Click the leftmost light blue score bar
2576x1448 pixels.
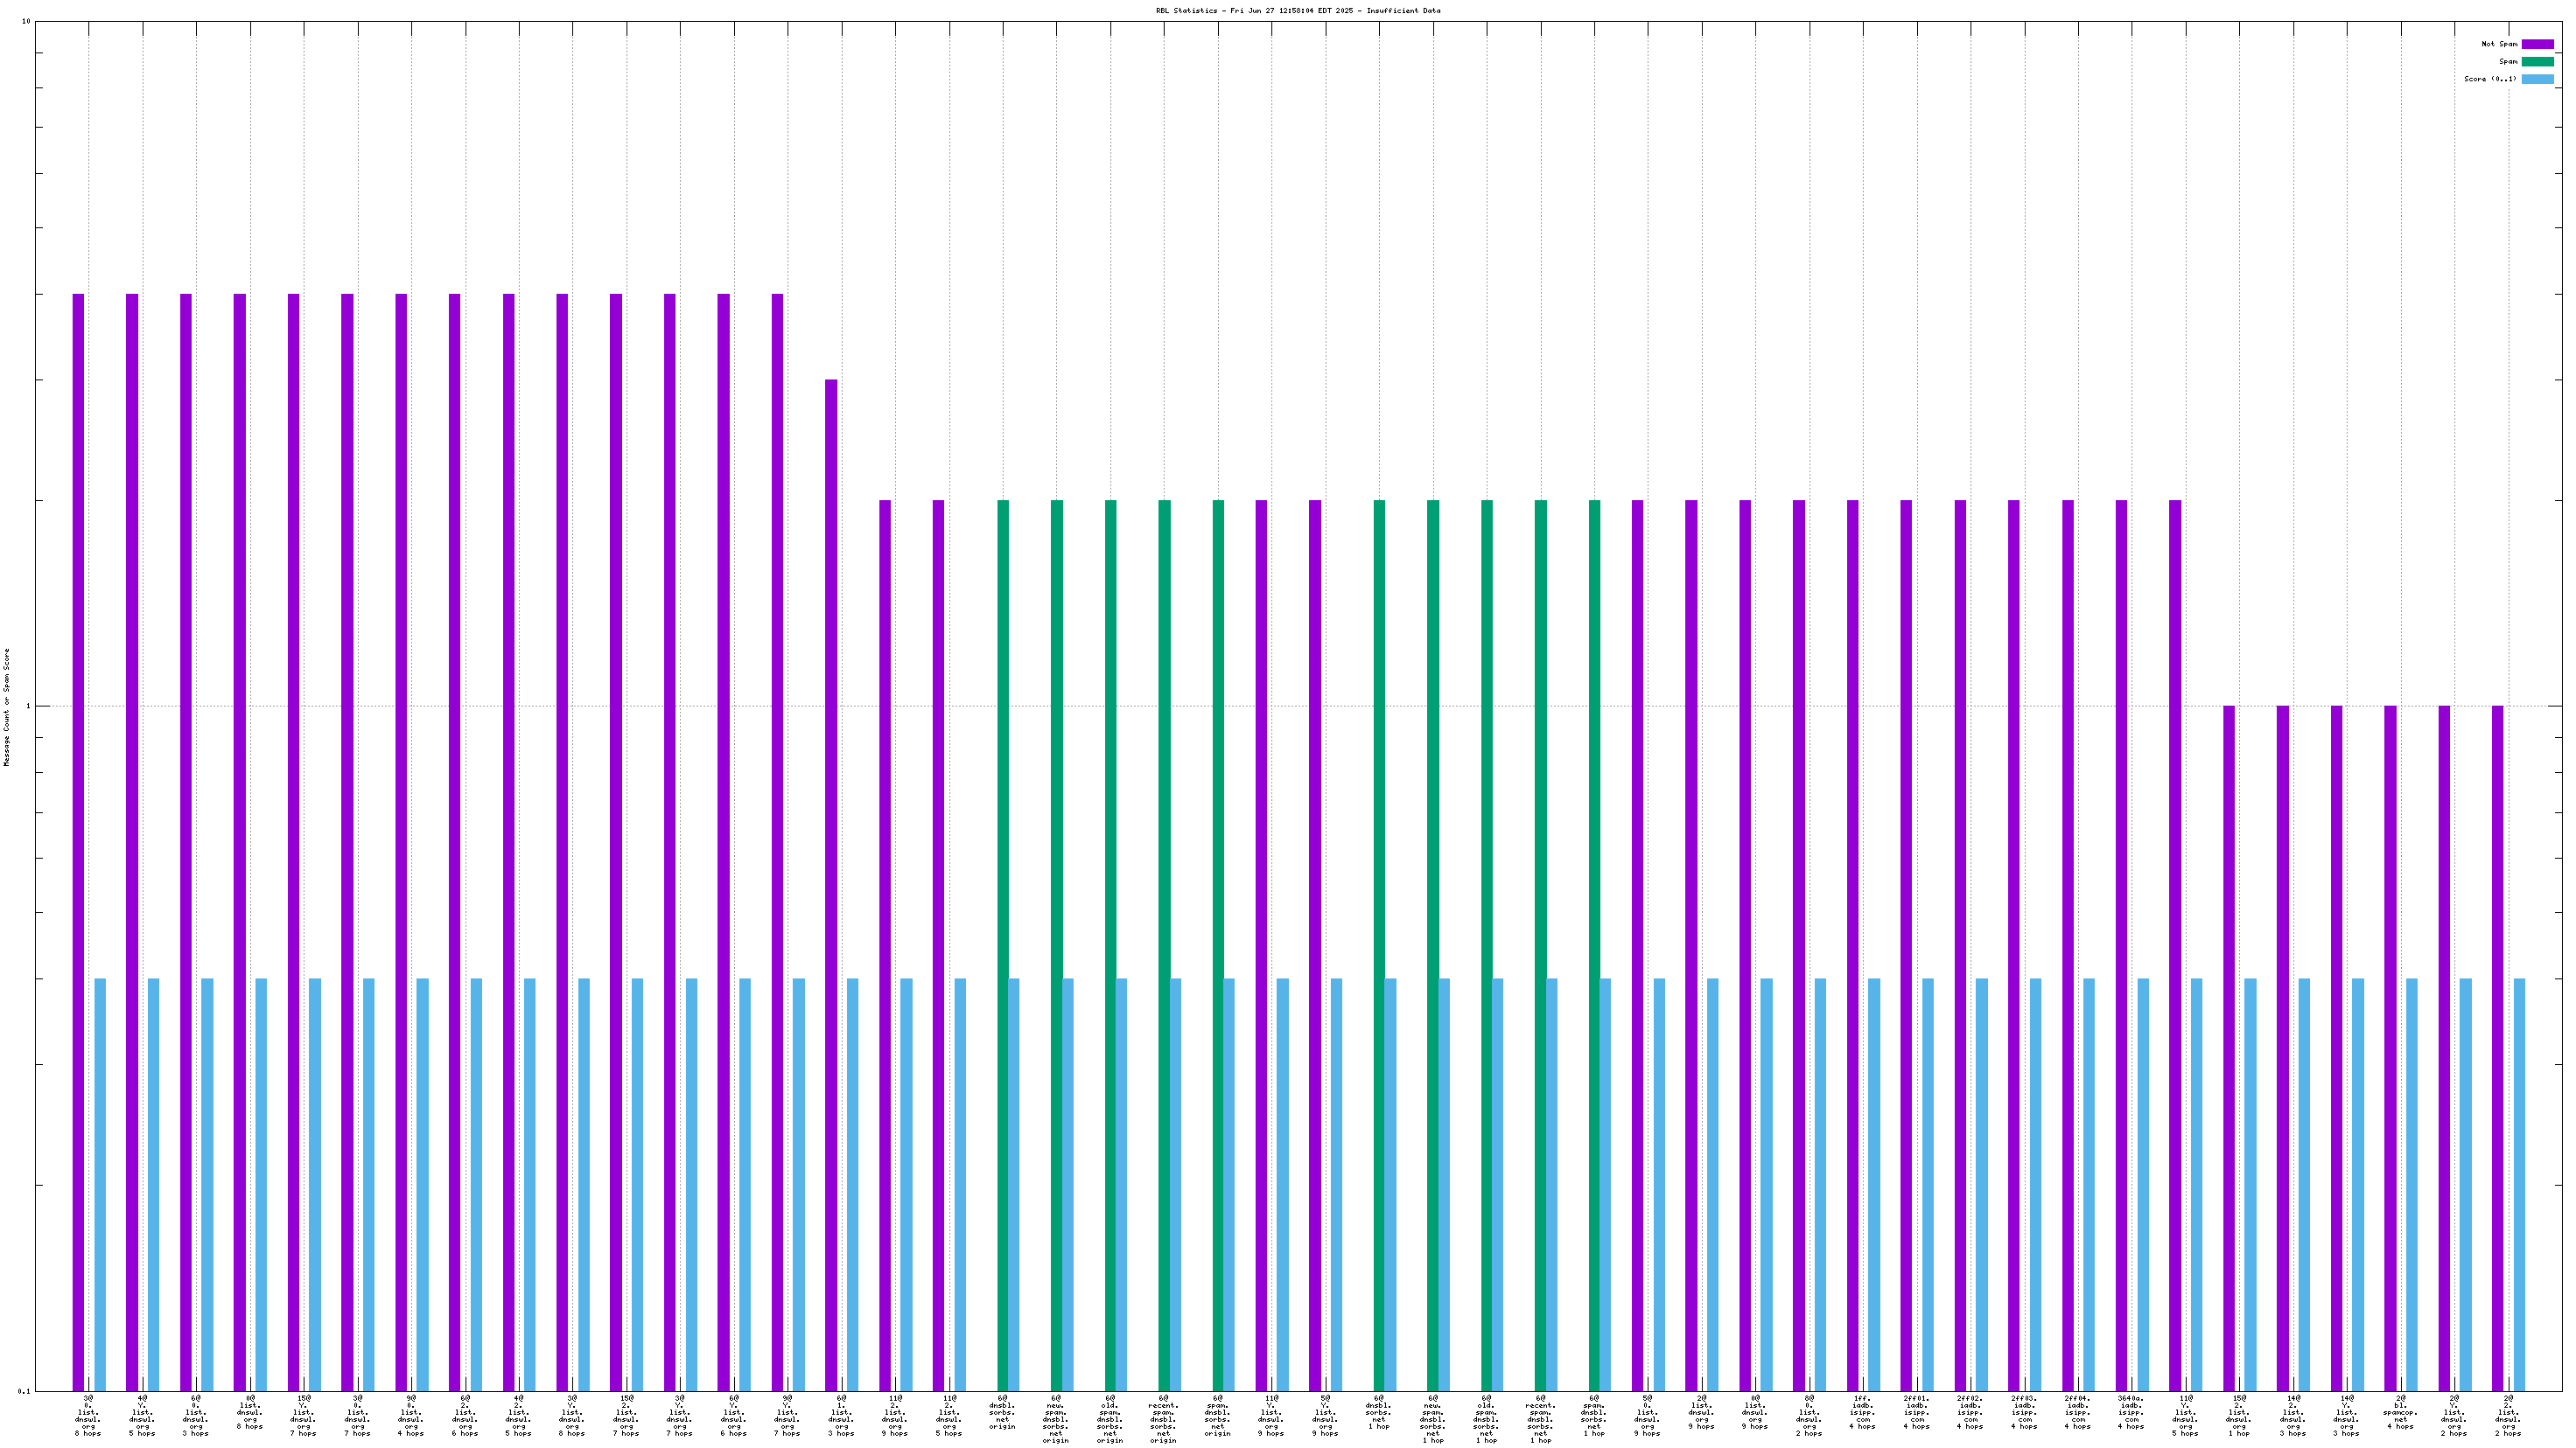[100, 1184]
